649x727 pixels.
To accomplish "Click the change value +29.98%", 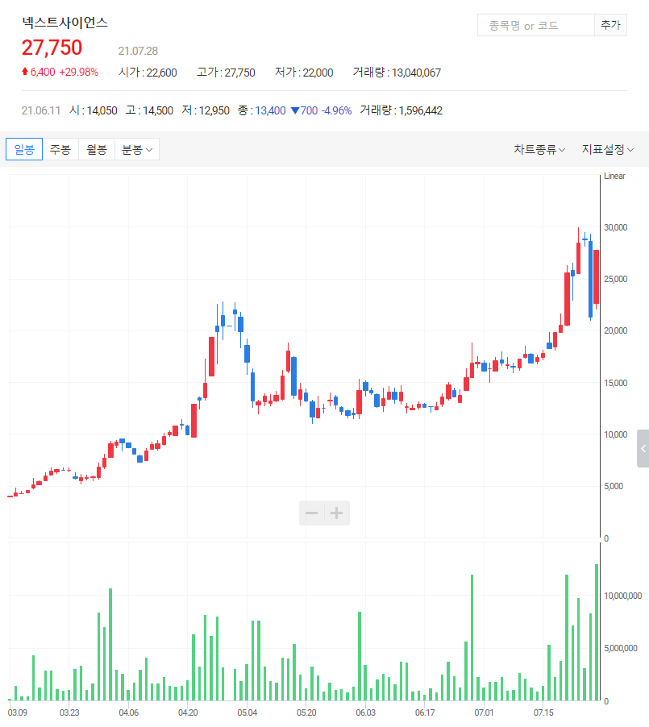I will [78, 73].
